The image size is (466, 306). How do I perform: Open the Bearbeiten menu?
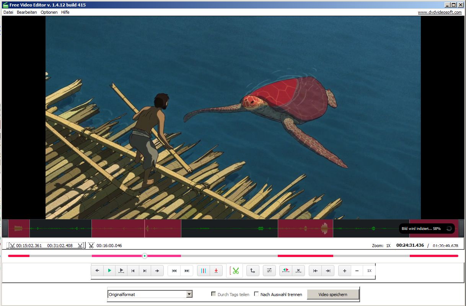click(27, 12)
